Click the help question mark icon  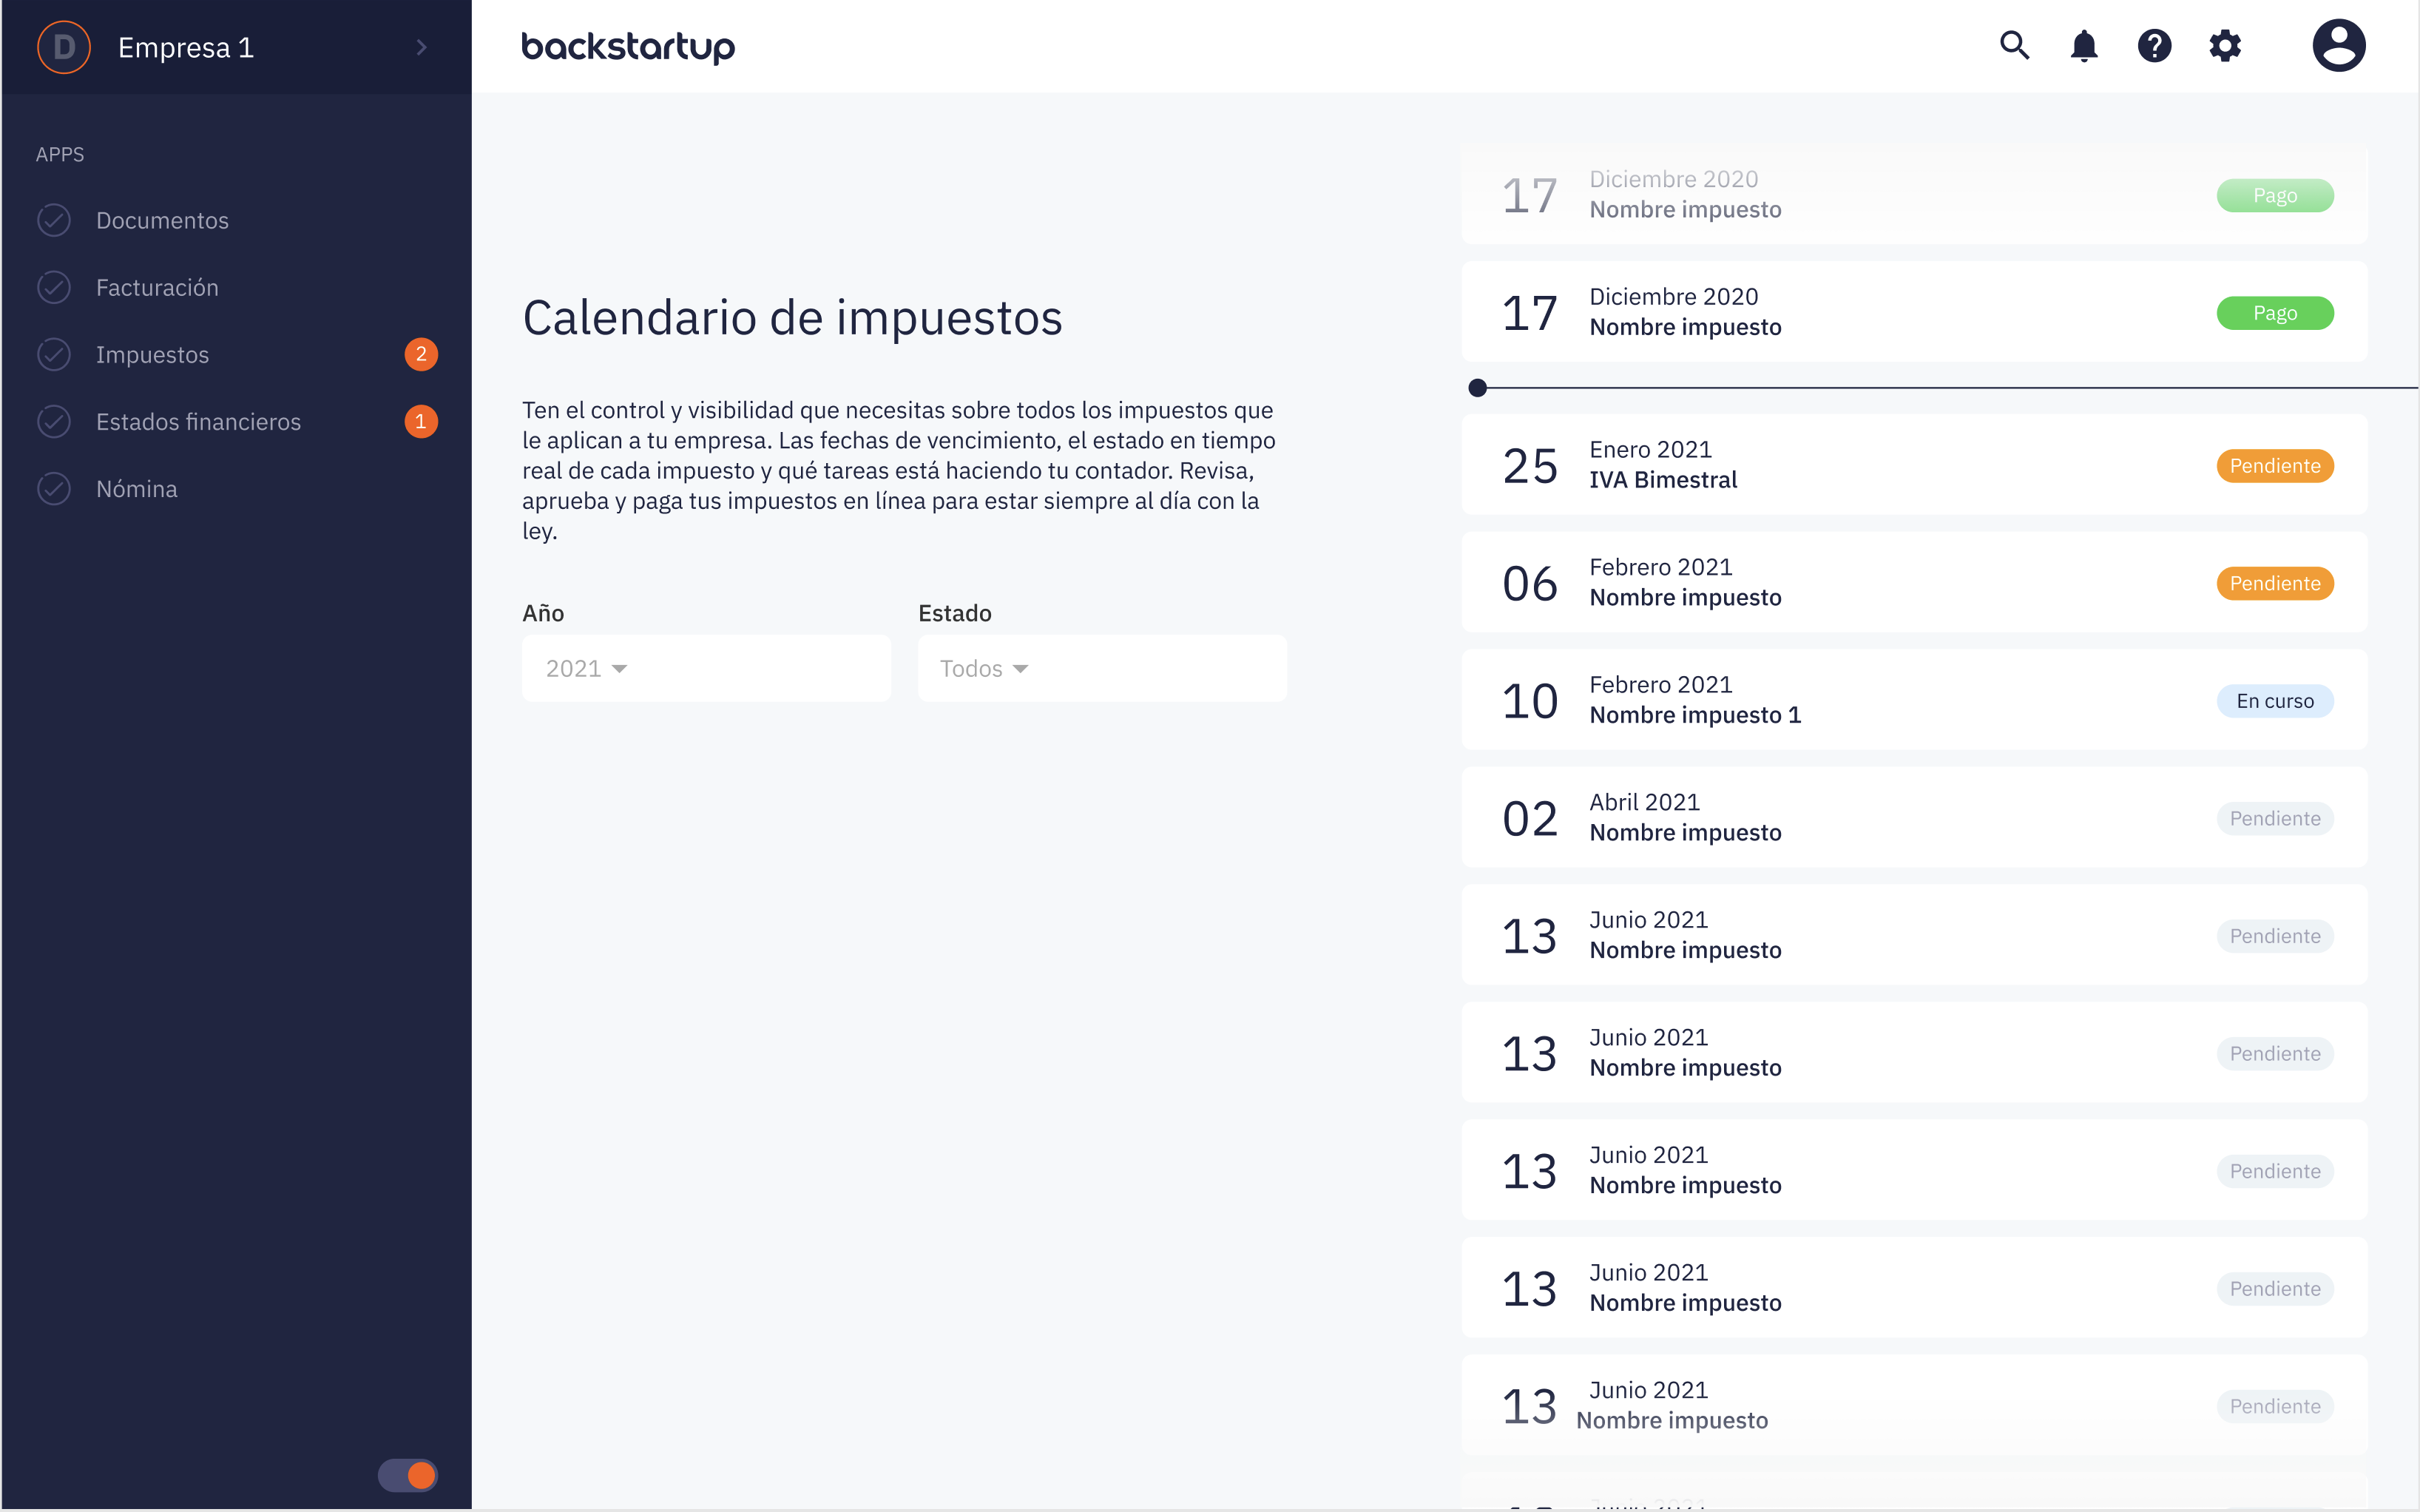[x=2154, y=46]
